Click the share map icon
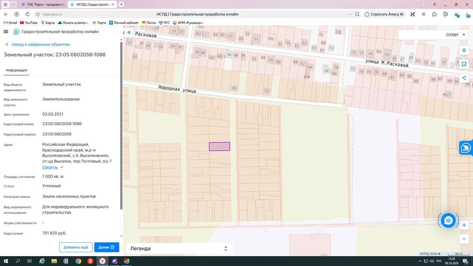This screenshot has width=473, height=266. pyautogui.click(x=464, y=78)
